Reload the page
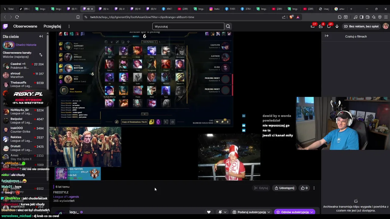The width and height of the screenshot is (390, 219). pos(17,17)
